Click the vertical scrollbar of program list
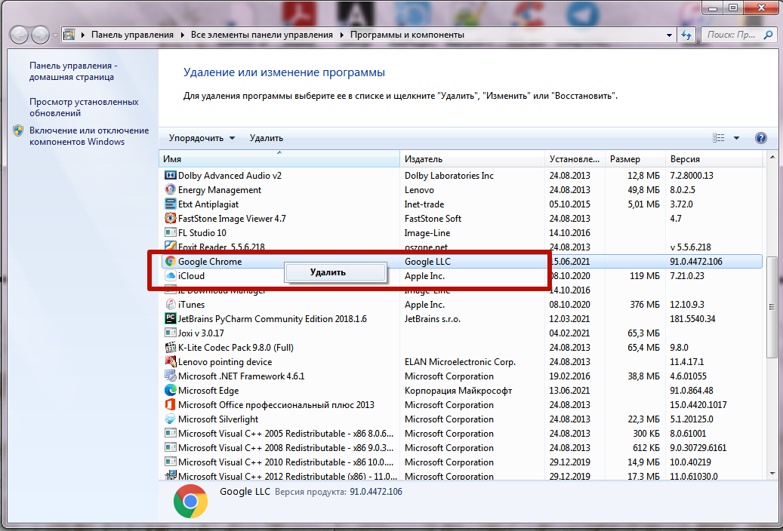783x531 pixels. tap(771, 305)
